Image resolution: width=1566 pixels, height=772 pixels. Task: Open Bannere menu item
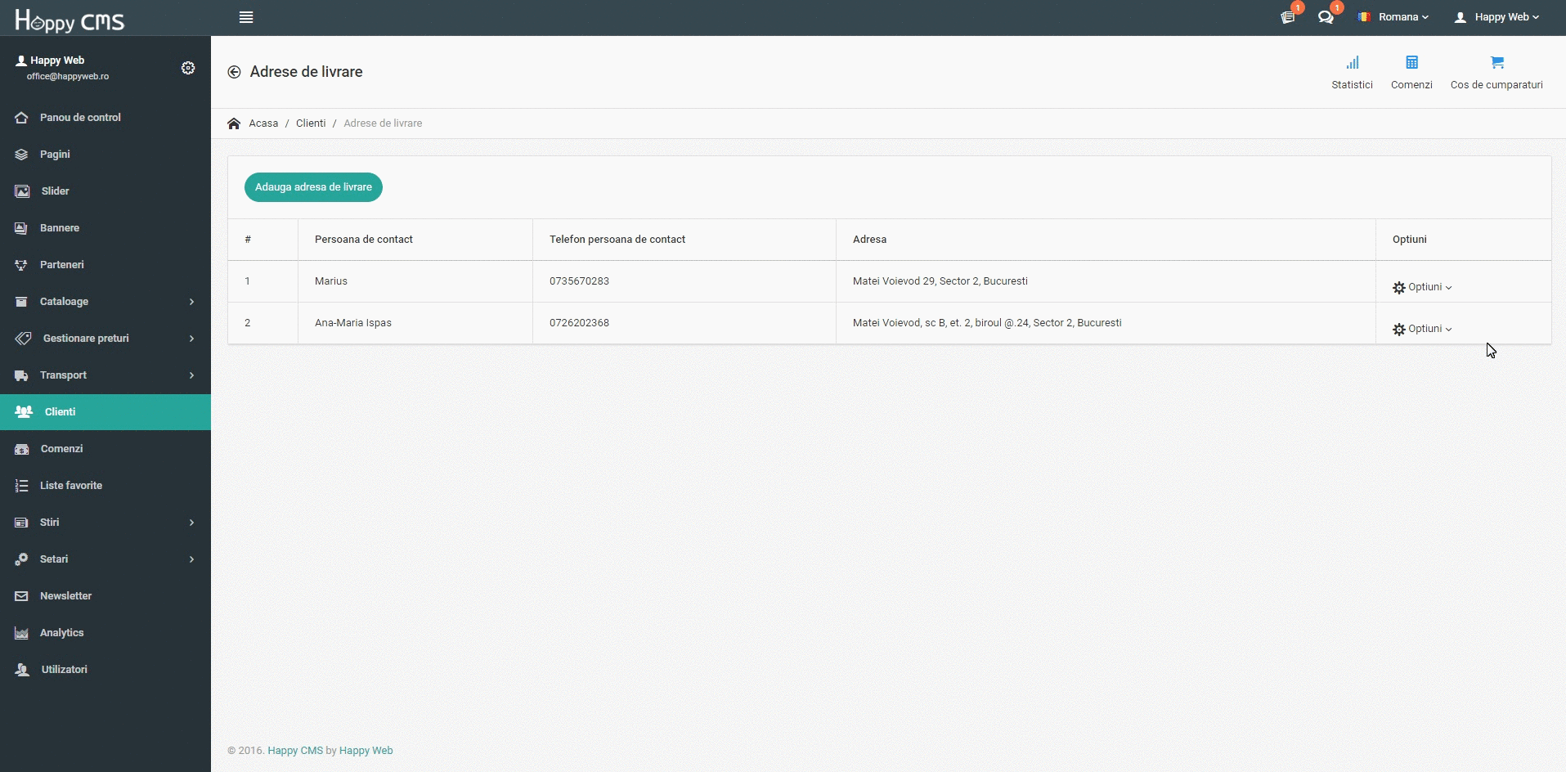coord(105,228)
